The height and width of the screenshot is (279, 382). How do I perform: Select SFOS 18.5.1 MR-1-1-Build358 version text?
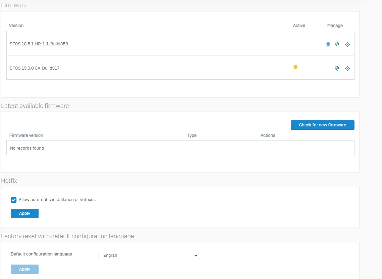pos(39,44)
